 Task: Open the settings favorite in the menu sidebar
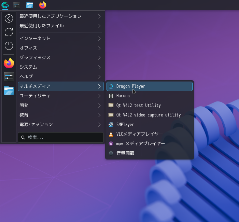coord(9,77)
